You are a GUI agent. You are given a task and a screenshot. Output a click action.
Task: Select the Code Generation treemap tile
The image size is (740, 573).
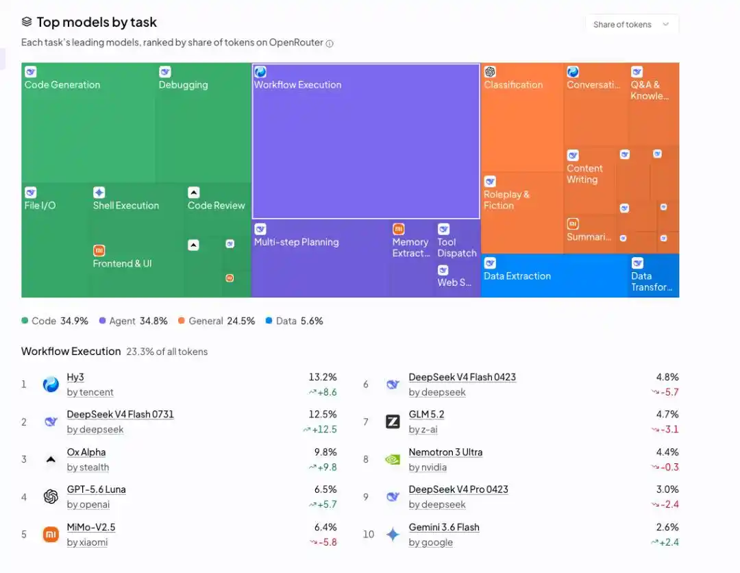click(88, 123)
